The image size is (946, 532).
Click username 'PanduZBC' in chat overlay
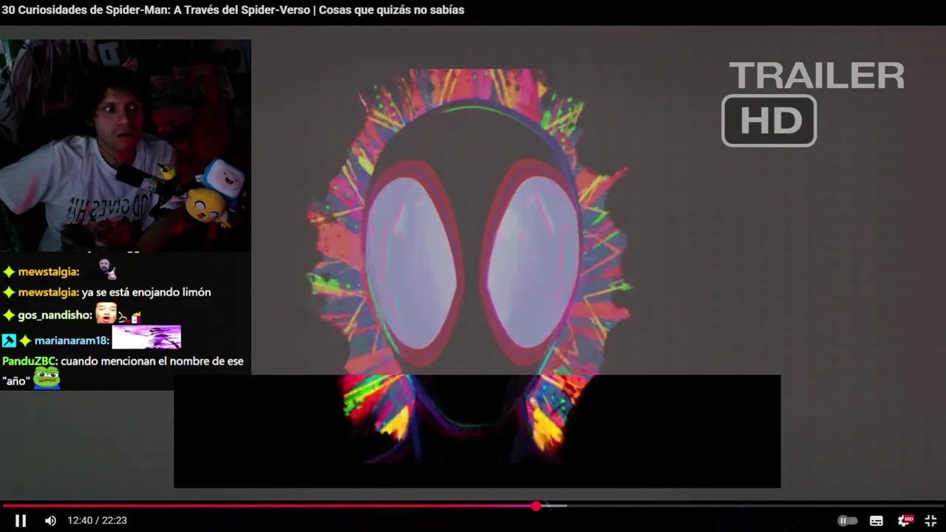click(x=30, y=361)
